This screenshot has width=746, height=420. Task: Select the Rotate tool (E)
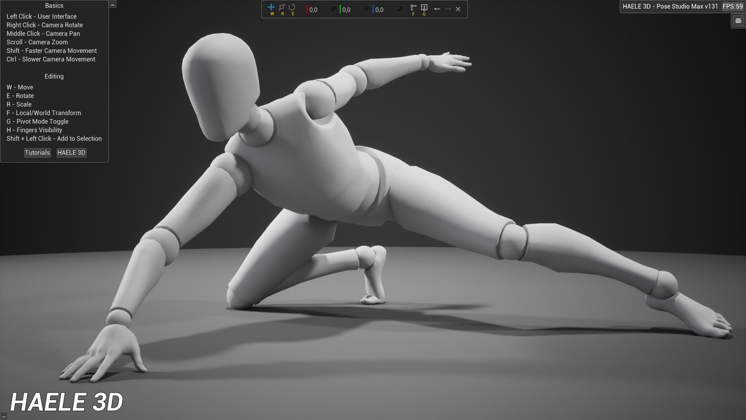292,7
